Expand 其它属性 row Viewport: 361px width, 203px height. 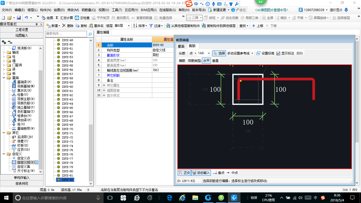coord(104,85)
